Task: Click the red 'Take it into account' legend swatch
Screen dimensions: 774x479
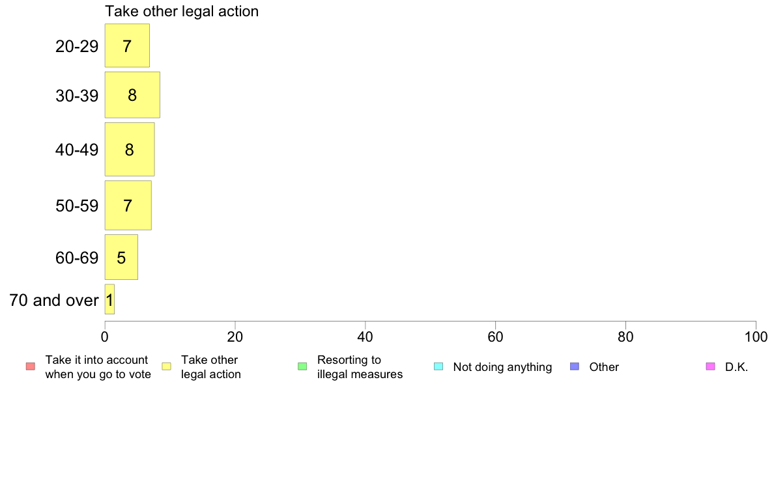Action: tap(31, 366)
